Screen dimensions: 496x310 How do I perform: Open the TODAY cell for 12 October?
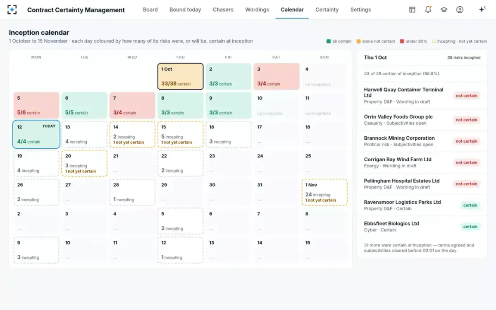[36, 134]
